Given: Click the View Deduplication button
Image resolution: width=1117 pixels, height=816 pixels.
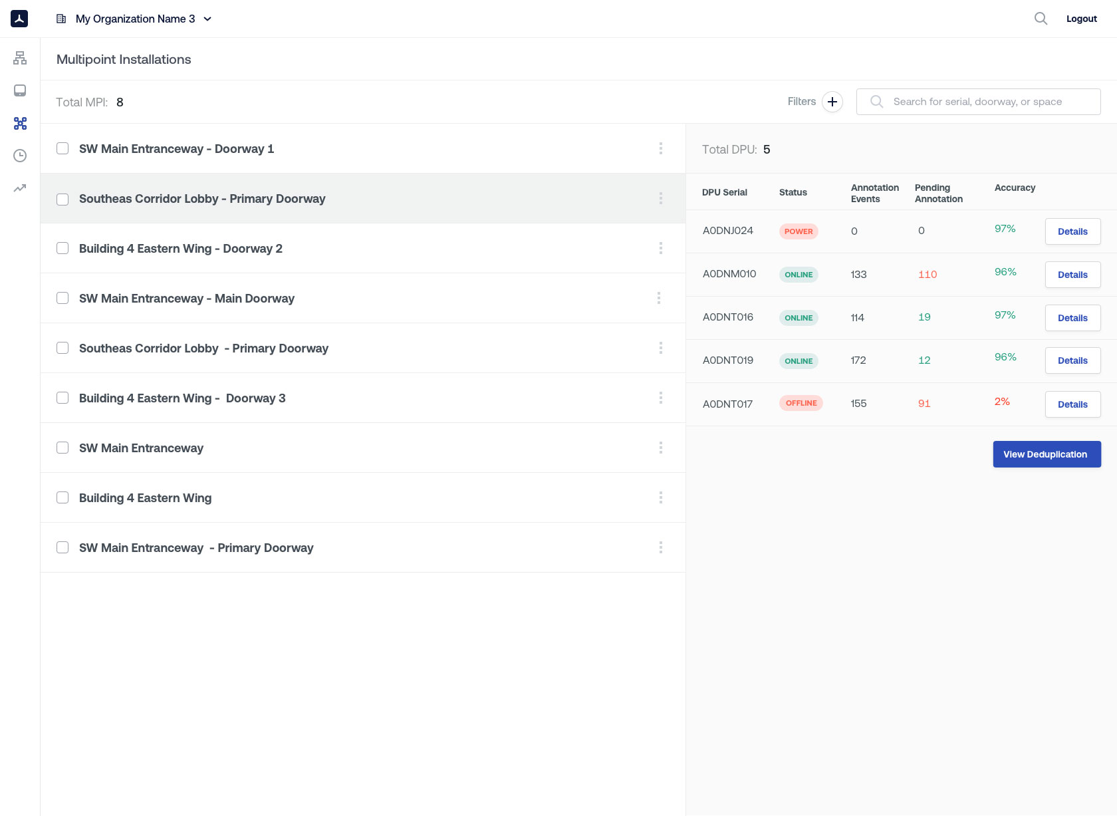Looking at the screenshot, I should point(1047,454).
